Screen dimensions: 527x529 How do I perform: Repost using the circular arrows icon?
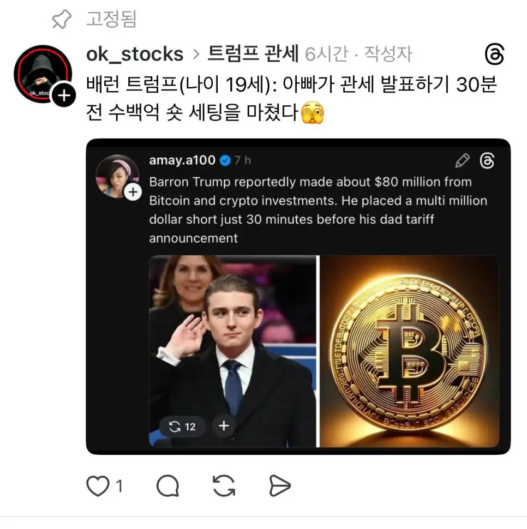click(x=224, y=486)
